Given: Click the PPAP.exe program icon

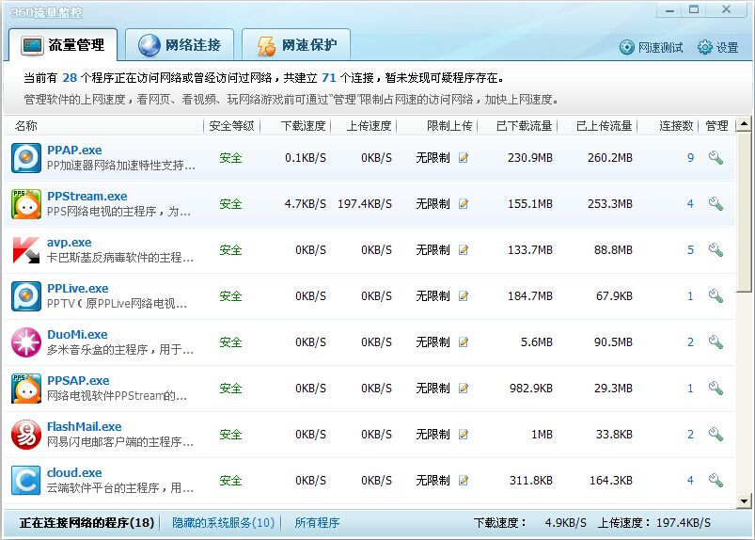Looking at the screenshot, I should click(x=26, y=158).
